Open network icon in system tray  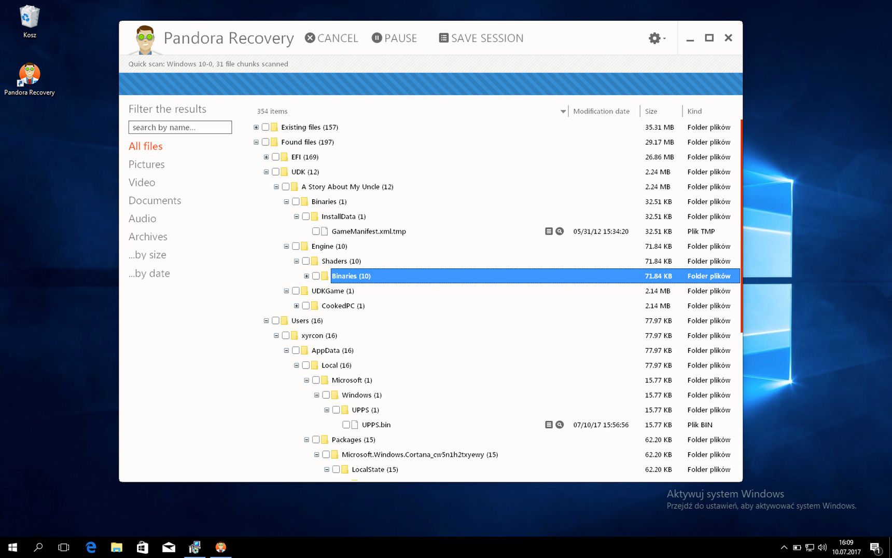(x=810, y=548)
